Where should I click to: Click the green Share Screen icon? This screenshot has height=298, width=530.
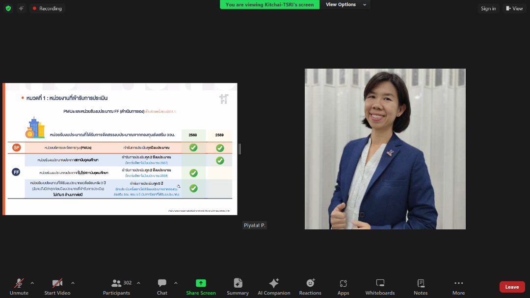point(201,283)
